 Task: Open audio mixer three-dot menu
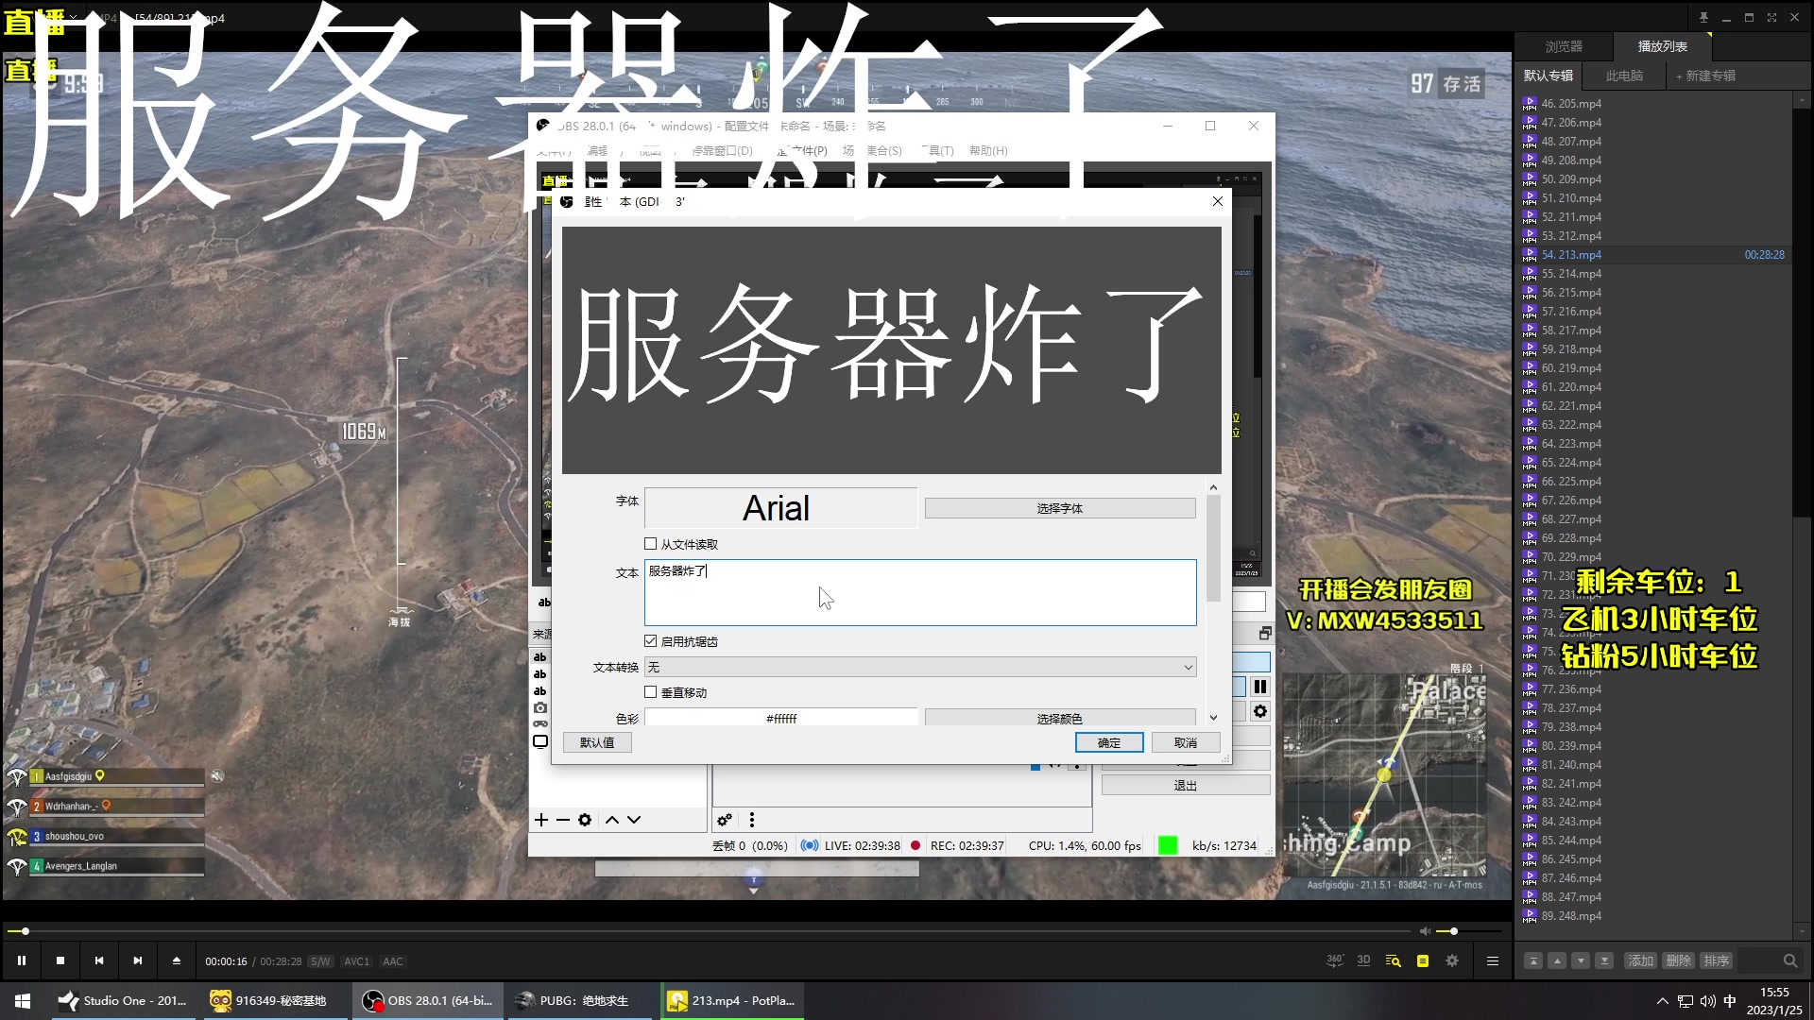coord(752,820)
